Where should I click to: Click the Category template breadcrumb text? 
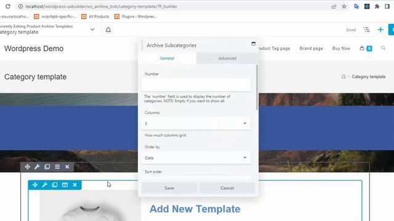(x=369, y=77)
